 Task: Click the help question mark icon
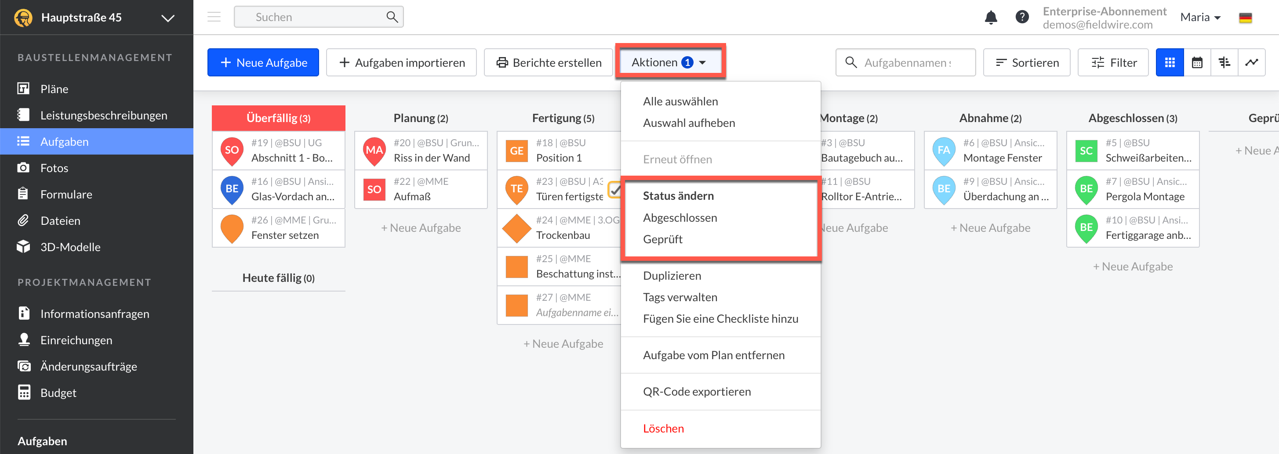click(x=1022, y=18)
